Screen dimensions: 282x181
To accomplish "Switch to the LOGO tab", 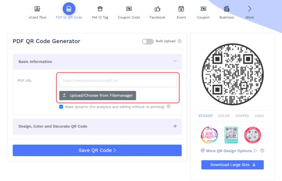I will tap(259, 116).
